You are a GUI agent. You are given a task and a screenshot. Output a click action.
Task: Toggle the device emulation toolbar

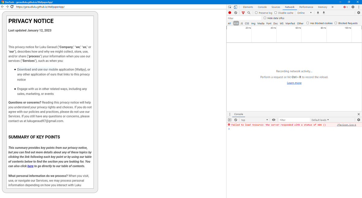(x=235, y=7)
